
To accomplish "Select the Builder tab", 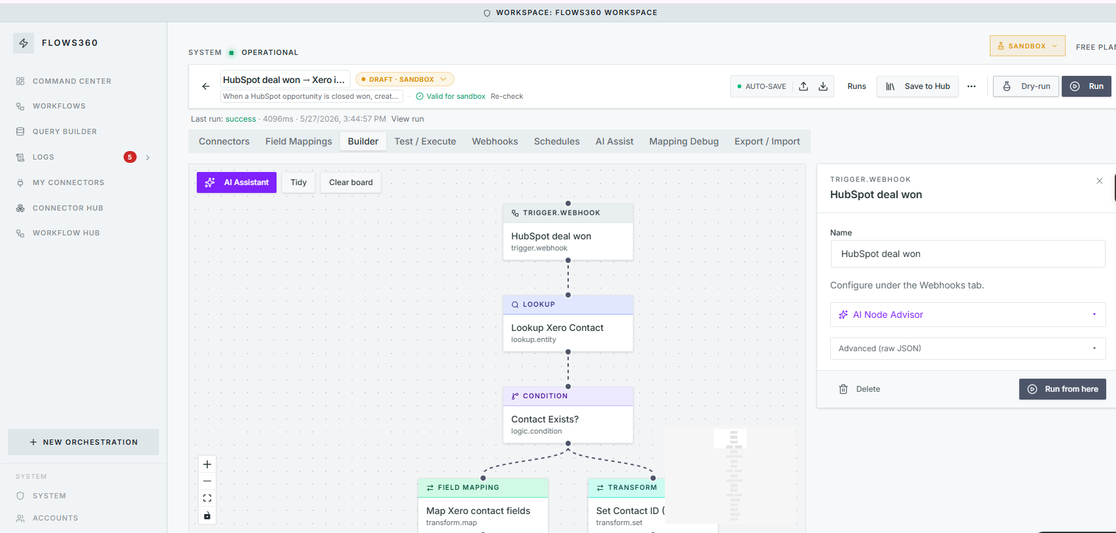I will click(x=363, y=141).
